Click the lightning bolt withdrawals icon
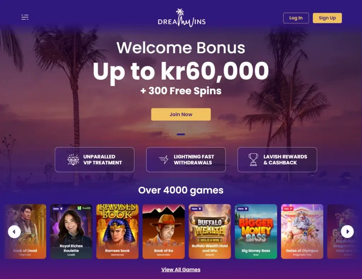 (x=164, y=159)
